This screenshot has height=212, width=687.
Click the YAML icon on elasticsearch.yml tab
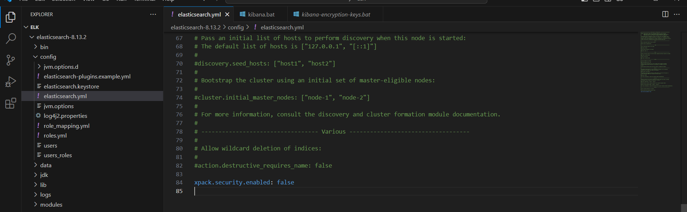tap(172, 14)
